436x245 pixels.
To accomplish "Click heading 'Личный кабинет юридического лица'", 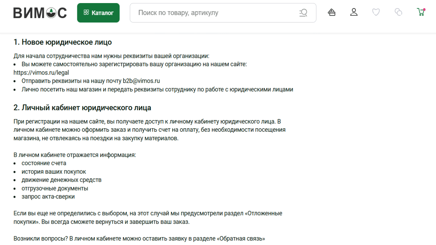I will (x=82, y=108).
